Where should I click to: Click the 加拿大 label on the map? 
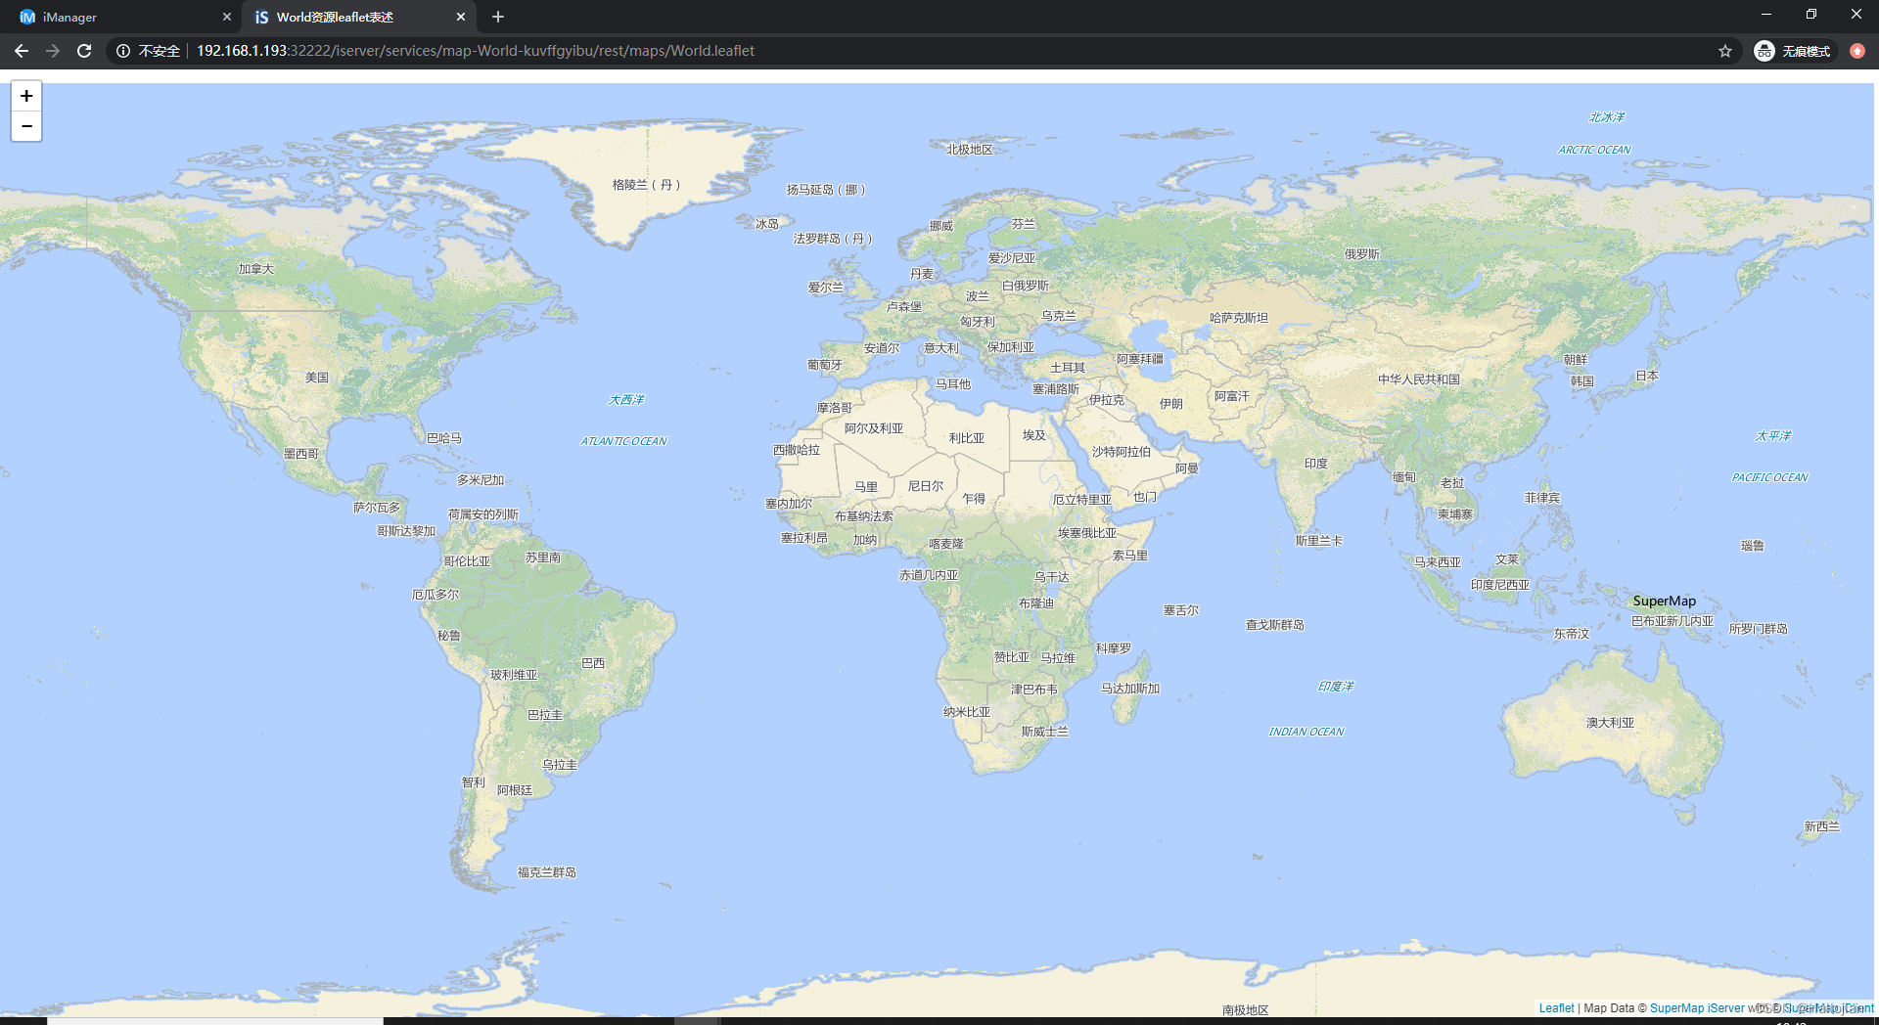[256, 269]
